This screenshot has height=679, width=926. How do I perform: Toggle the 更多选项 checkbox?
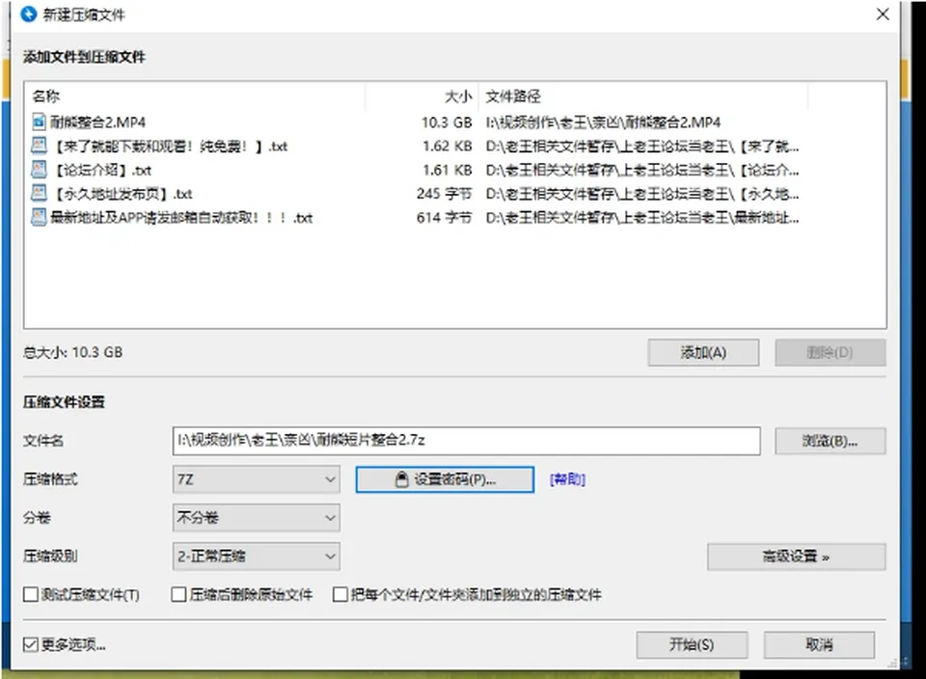pos(31,644)
